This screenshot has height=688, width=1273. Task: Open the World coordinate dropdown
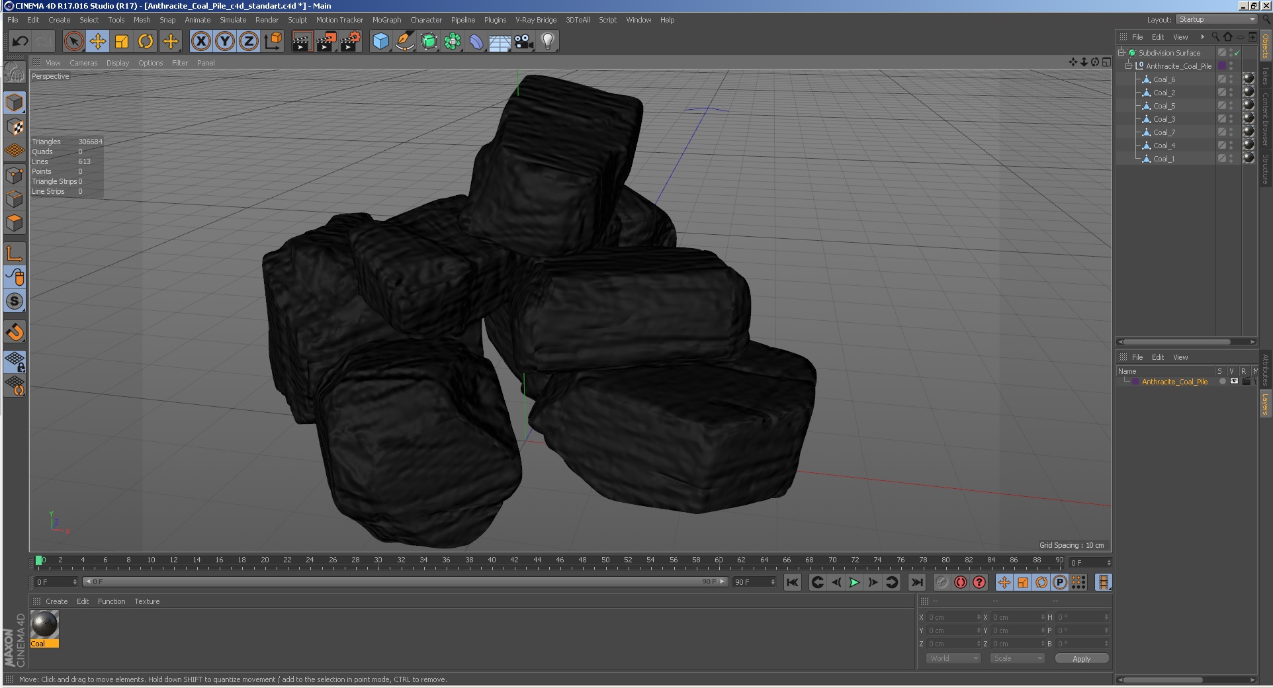pos(953,658)
